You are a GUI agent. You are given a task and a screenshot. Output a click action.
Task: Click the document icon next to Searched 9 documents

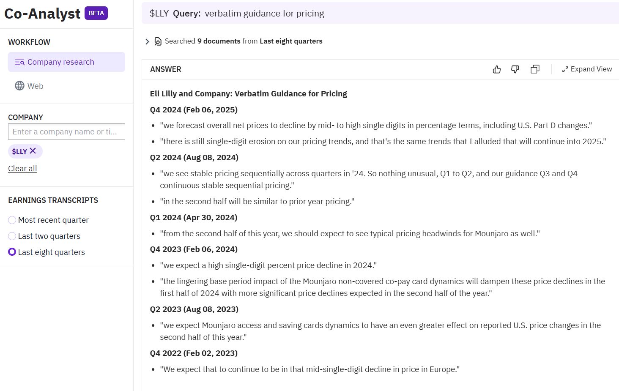157,41
